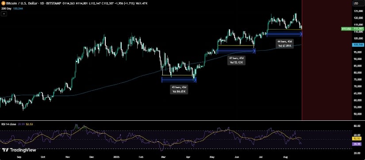365x160 pixels.
Task: Select the 44 bars, 43d measurement label
Action: [x=284, y=44]
